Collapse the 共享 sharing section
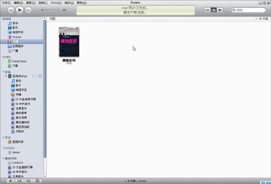The image size is (271, 184). point(3,137)
